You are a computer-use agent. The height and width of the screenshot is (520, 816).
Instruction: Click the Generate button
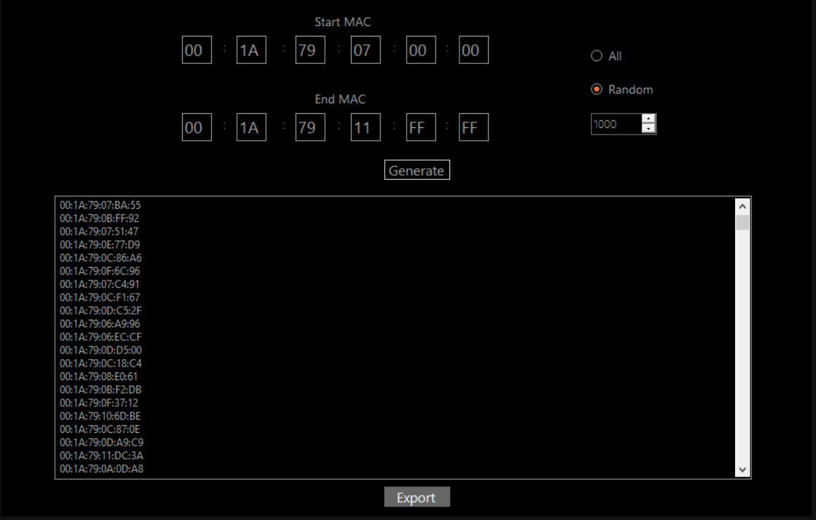(x=416, y=171)
